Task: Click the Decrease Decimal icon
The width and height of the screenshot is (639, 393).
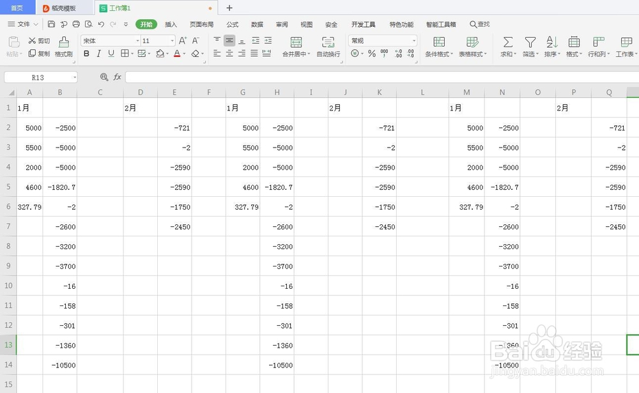Action: coord(410,54)
